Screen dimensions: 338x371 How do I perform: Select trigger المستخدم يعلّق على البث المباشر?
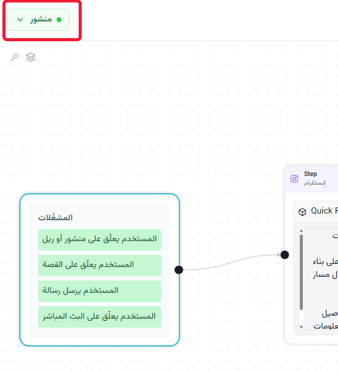100,317
